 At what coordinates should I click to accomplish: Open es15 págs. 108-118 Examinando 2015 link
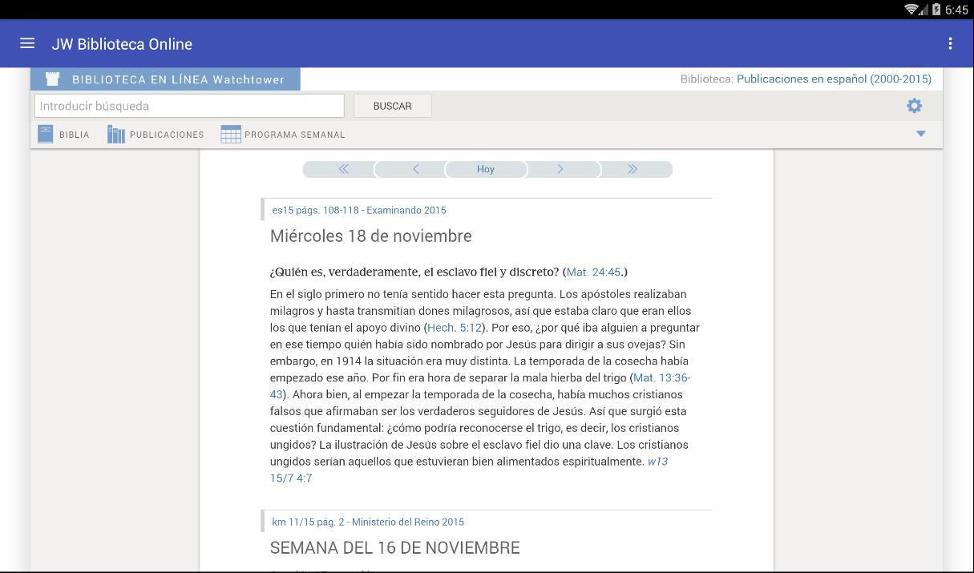359,210
